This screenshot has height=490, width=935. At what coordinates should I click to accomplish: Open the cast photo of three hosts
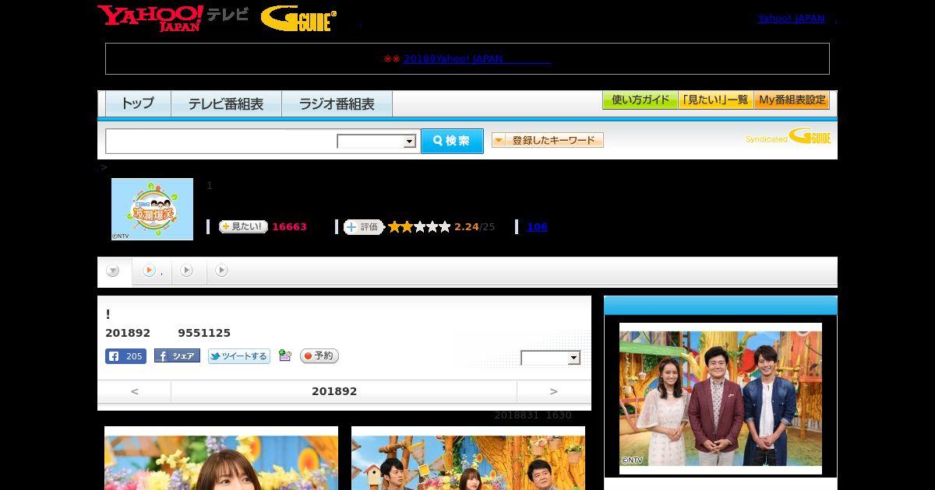(721, 398)
